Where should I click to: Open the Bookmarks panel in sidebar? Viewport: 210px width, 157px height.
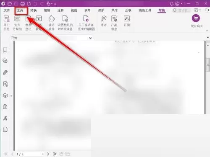click(x=5, y=50)
